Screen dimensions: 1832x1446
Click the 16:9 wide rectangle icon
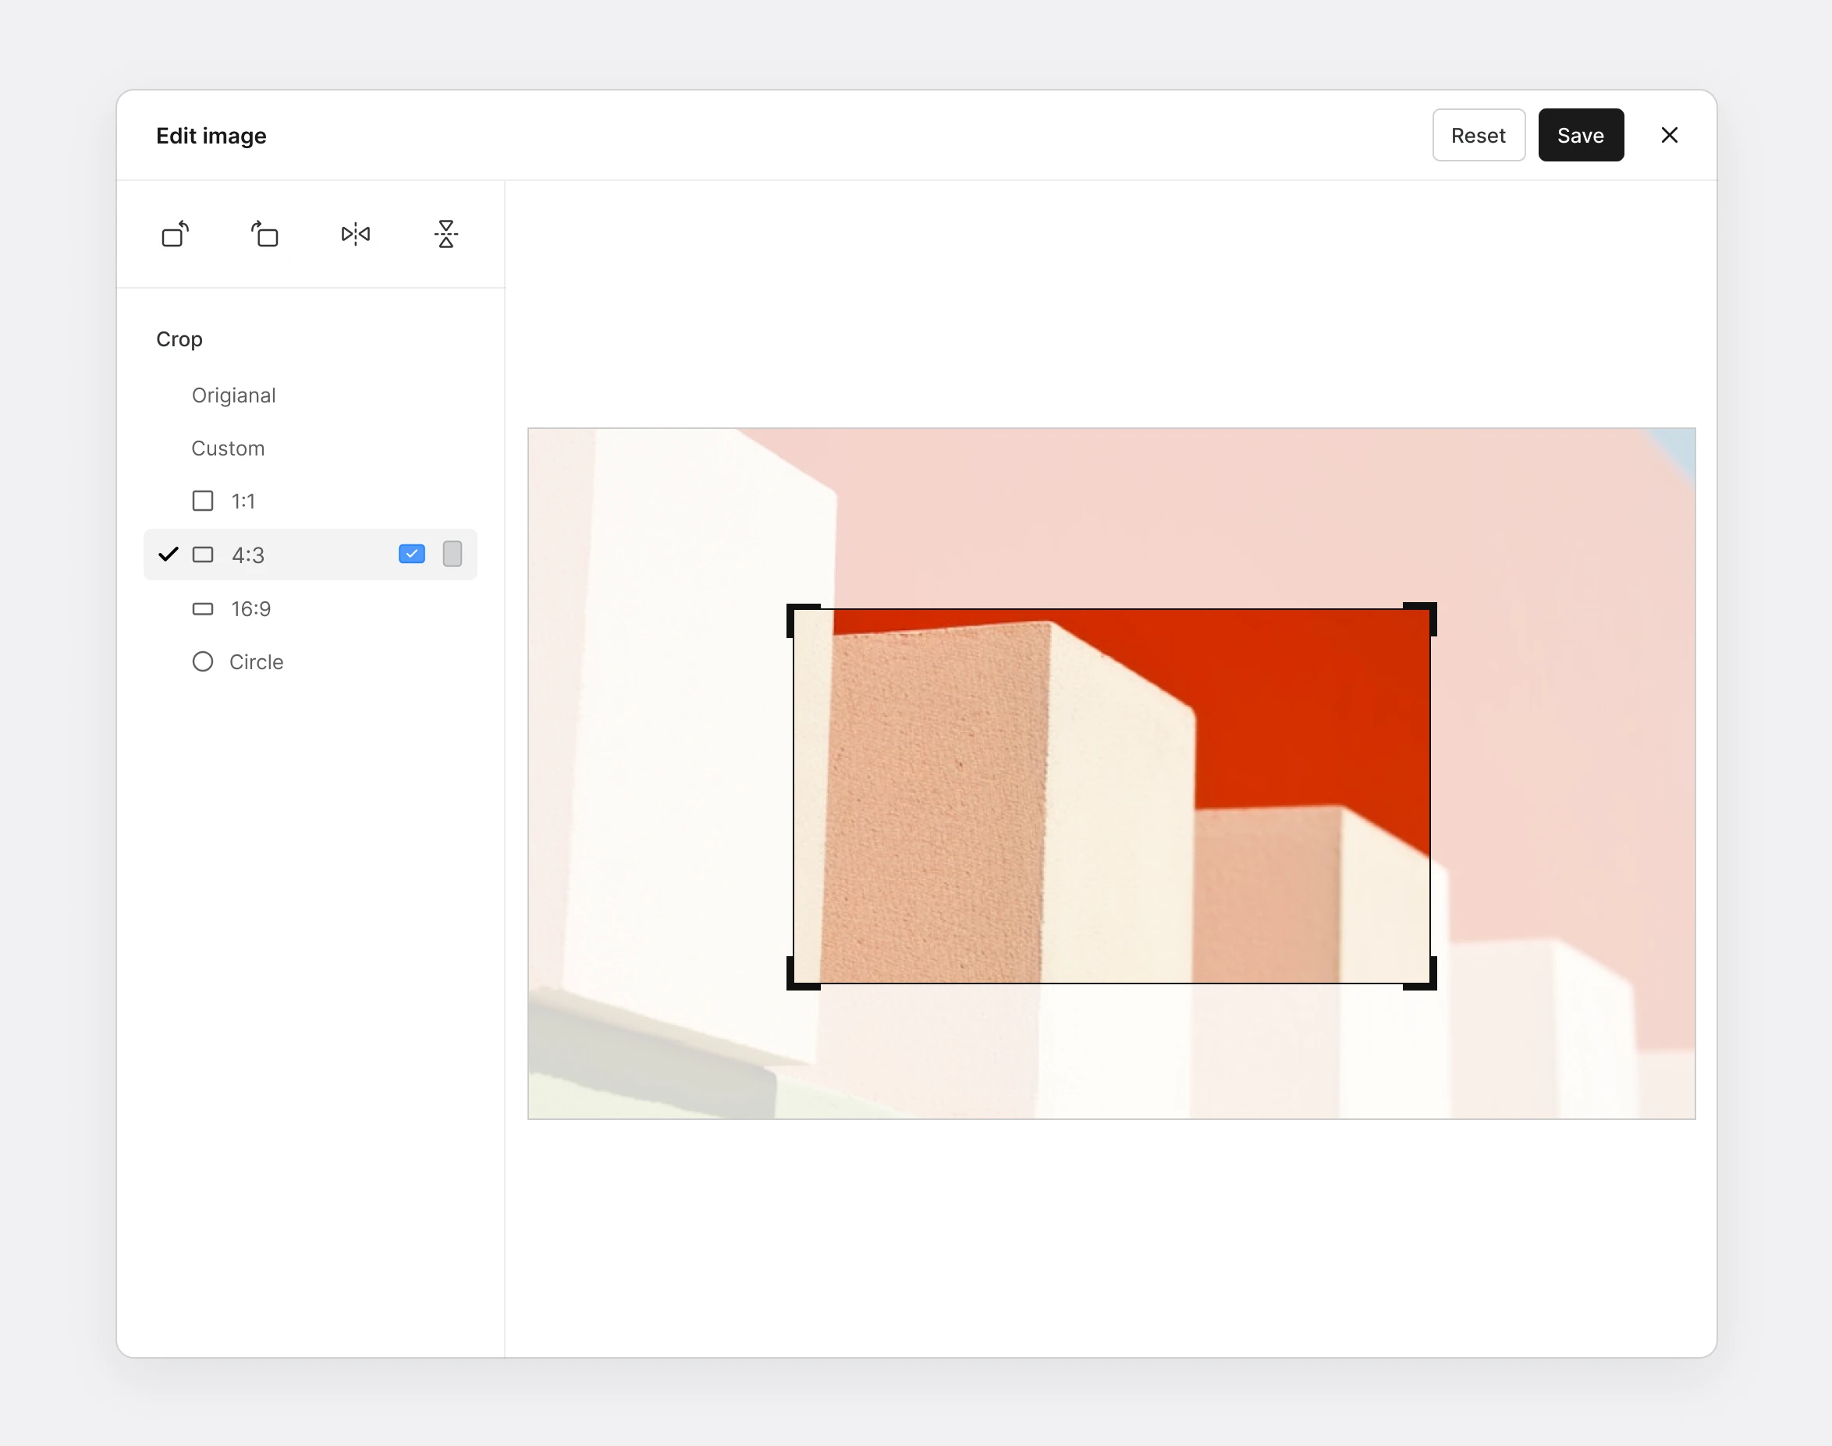coord(202,608)
